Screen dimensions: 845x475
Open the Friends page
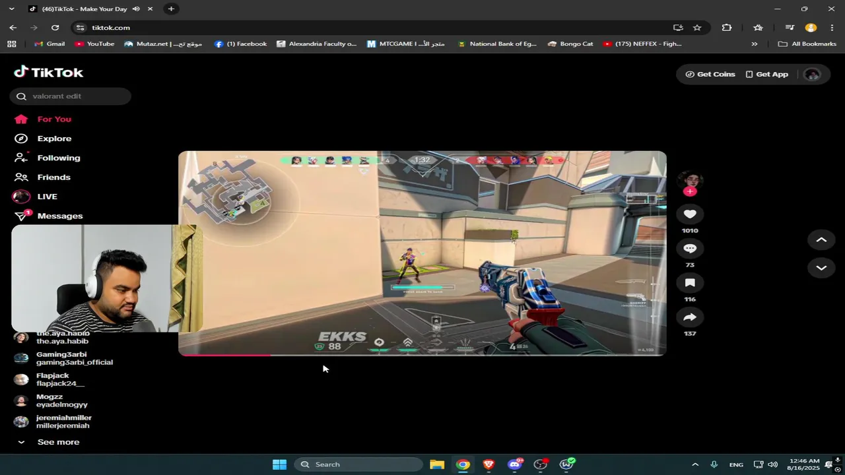(43, 177)
